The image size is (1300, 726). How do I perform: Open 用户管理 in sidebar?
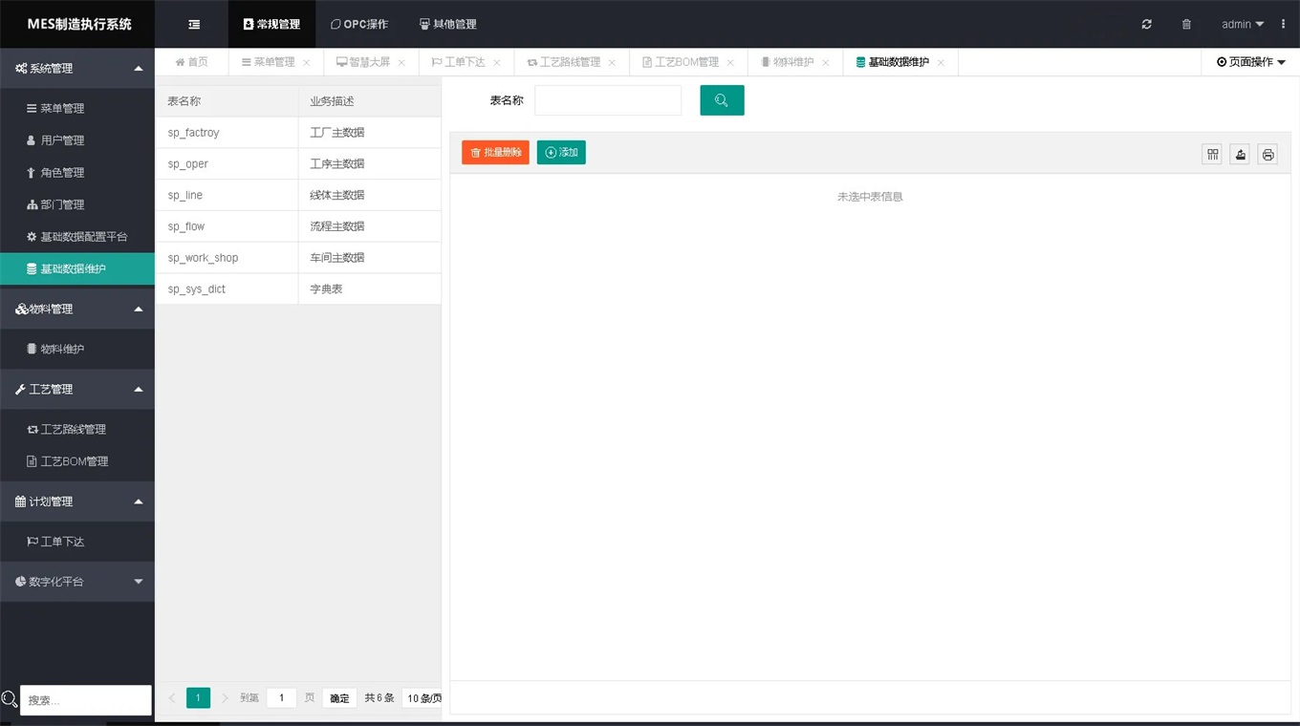coord(77,140)
